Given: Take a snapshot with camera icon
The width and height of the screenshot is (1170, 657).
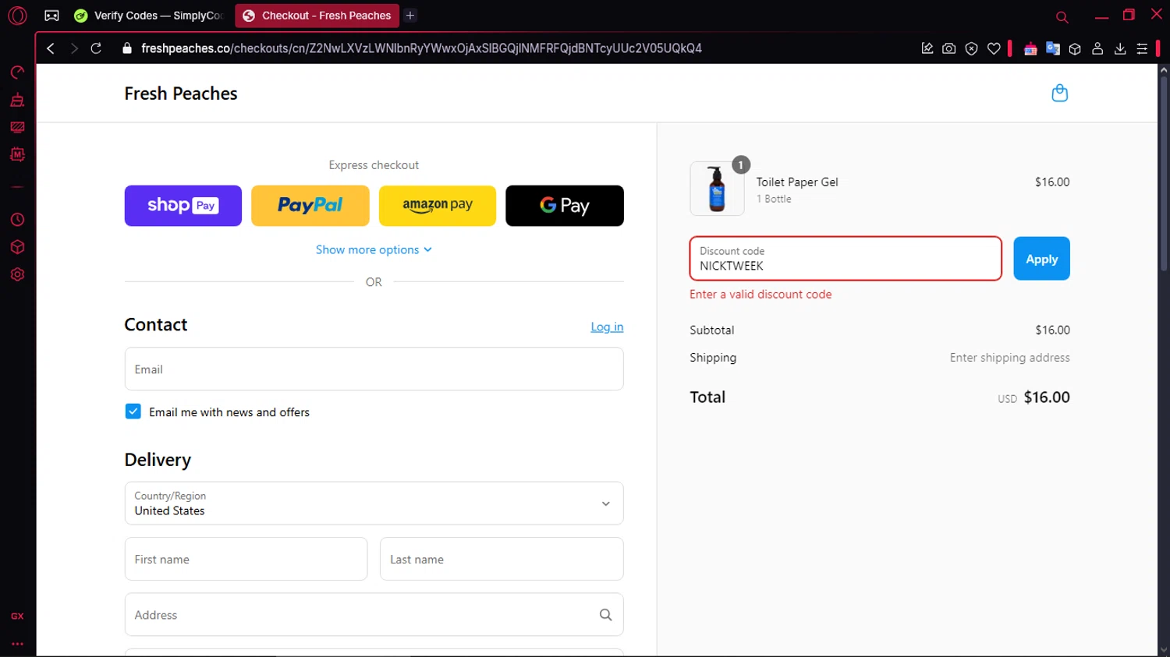Looking at the screenshot, I should 948,48.
